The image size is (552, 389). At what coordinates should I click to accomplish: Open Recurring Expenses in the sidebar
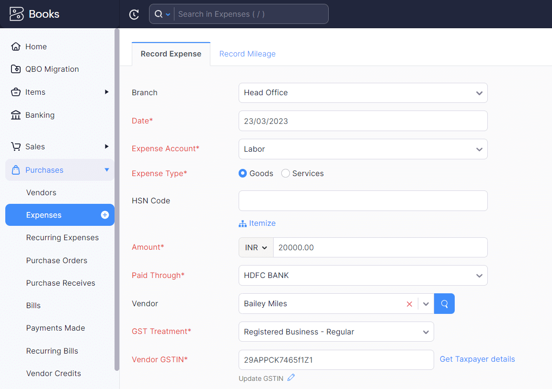point(62,237)
